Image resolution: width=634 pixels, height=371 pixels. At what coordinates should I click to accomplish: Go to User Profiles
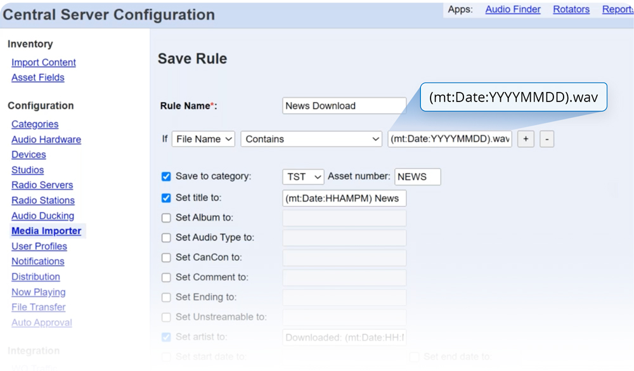coord(39,246)
